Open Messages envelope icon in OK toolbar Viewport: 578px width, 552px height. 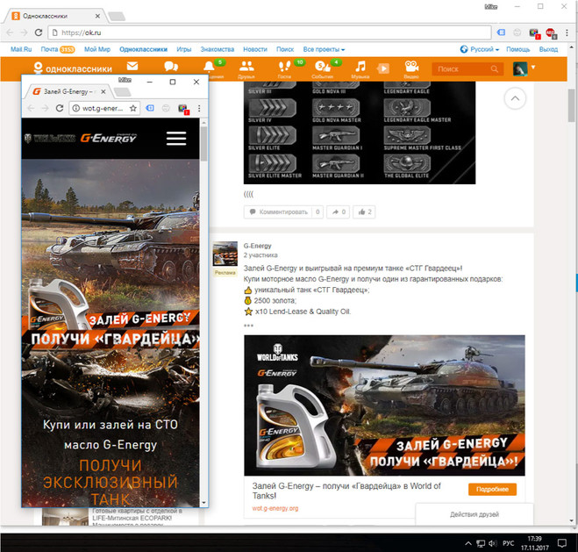[132, 66]
